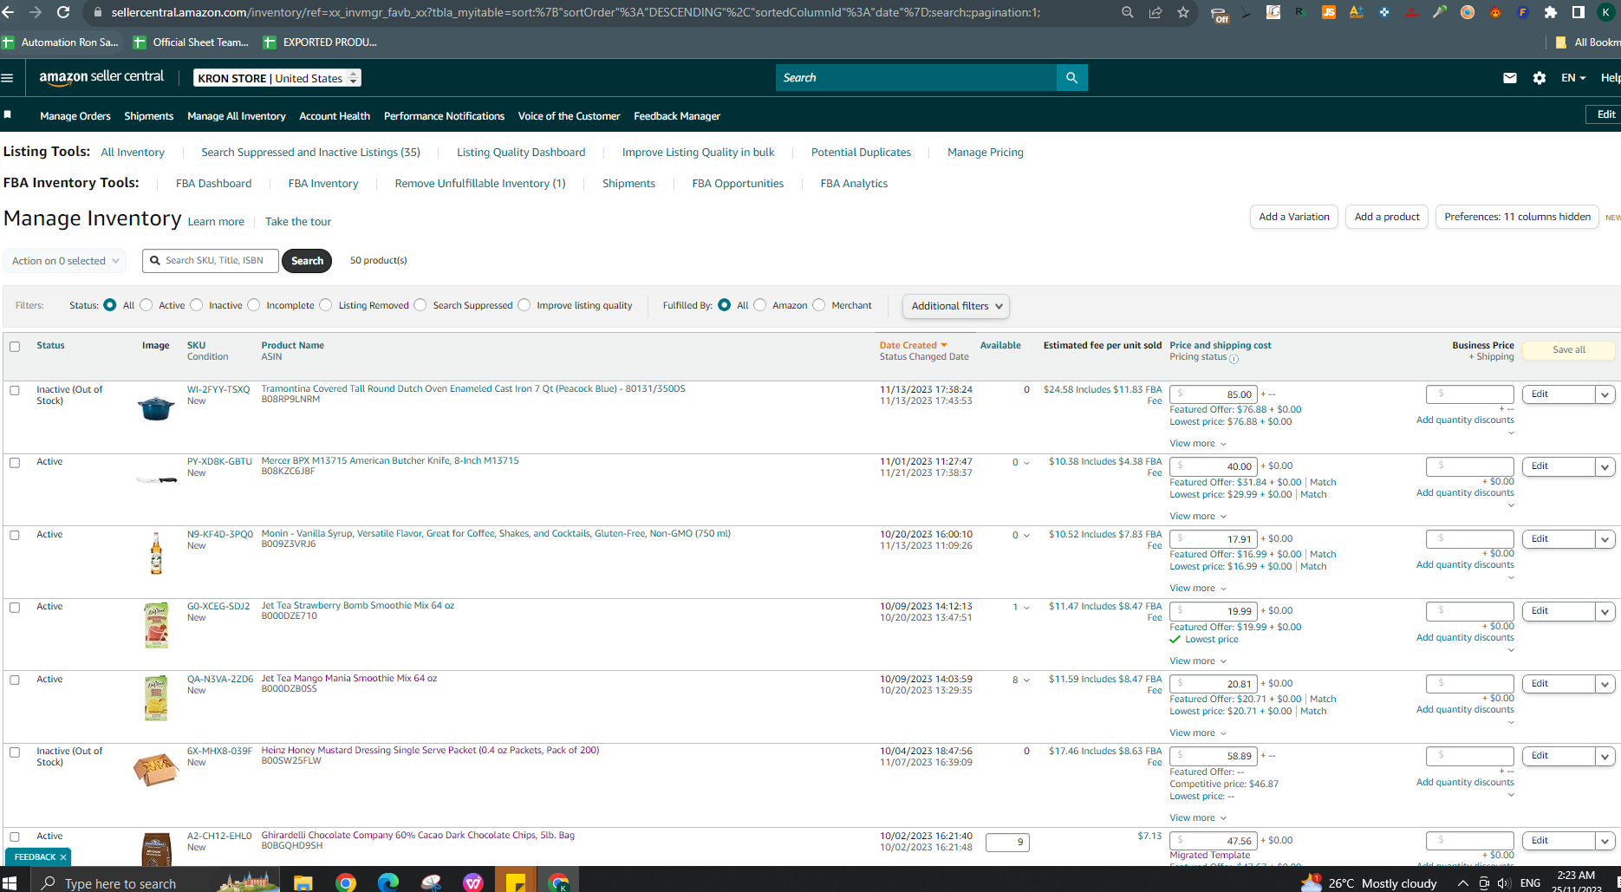Open the Hola flame extension icon
Image resolution: width=1621 pixels, height=892 pixels.
[1495, 12]
